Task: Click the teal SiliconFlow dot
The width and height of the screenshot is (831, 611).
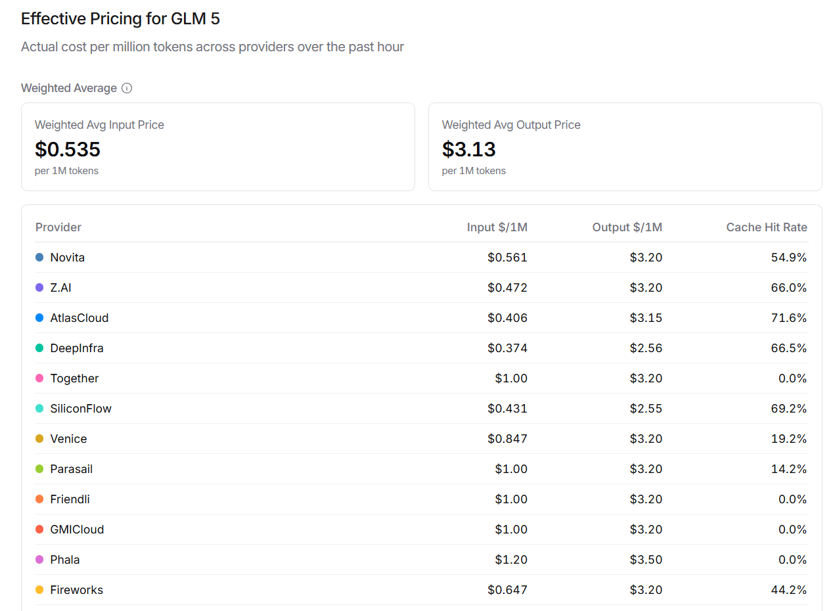Action: 39,409
